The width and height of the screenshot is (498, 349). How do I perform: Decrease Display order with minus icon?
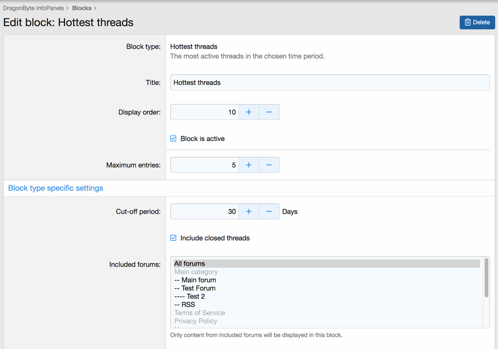[269, 112]
